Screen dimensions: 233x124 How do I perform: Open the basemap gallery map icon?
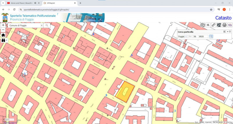202,25
